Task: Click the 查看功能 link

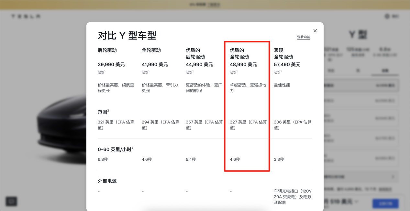Action: [x=303, y=37]
